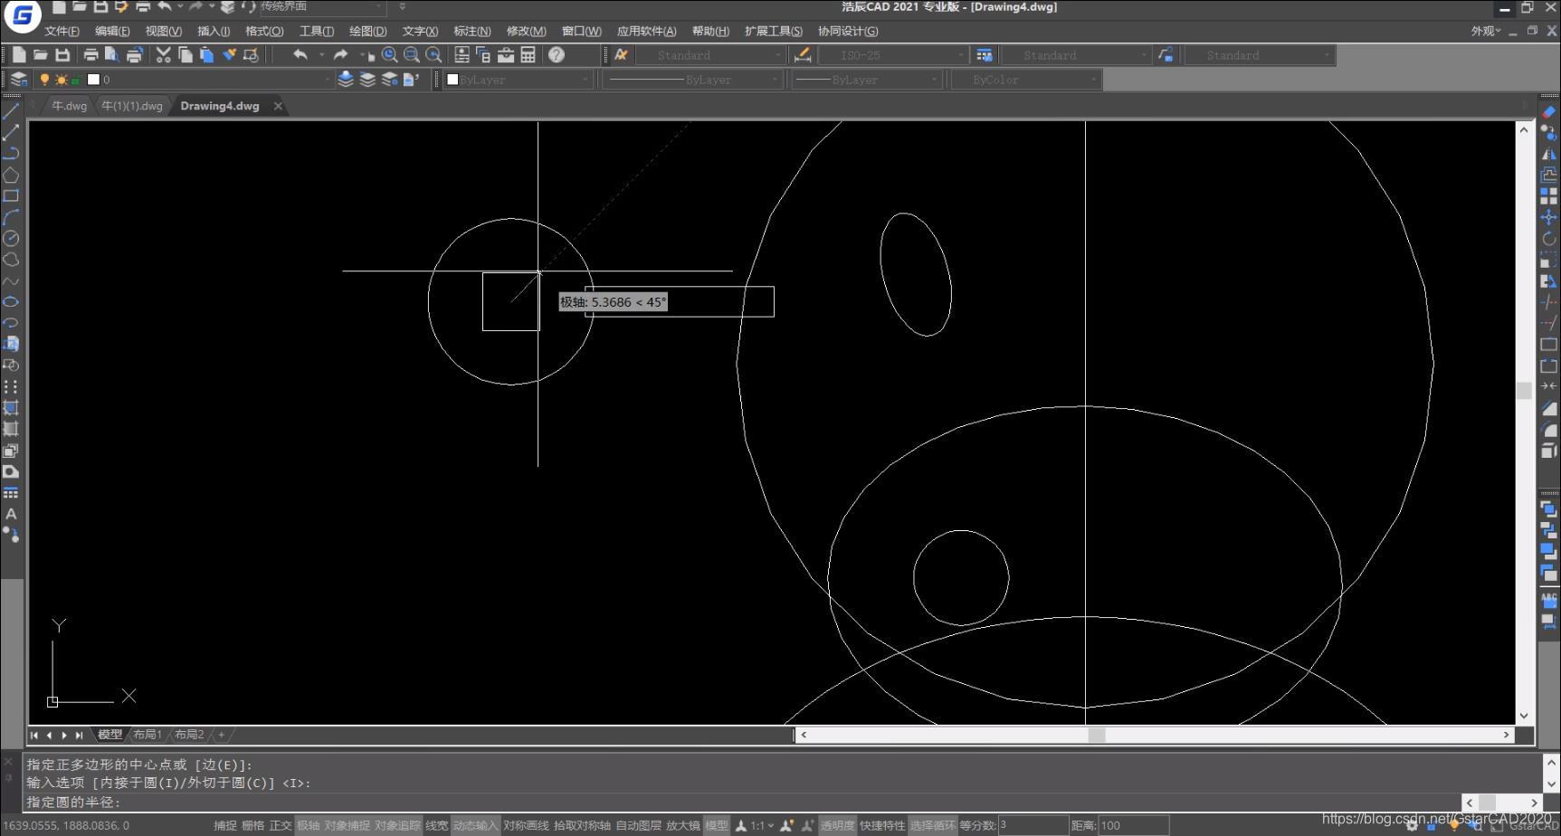Open the 标注(N) menu
The height and width of the screenshot is (836, 1561).
(472, 31)
